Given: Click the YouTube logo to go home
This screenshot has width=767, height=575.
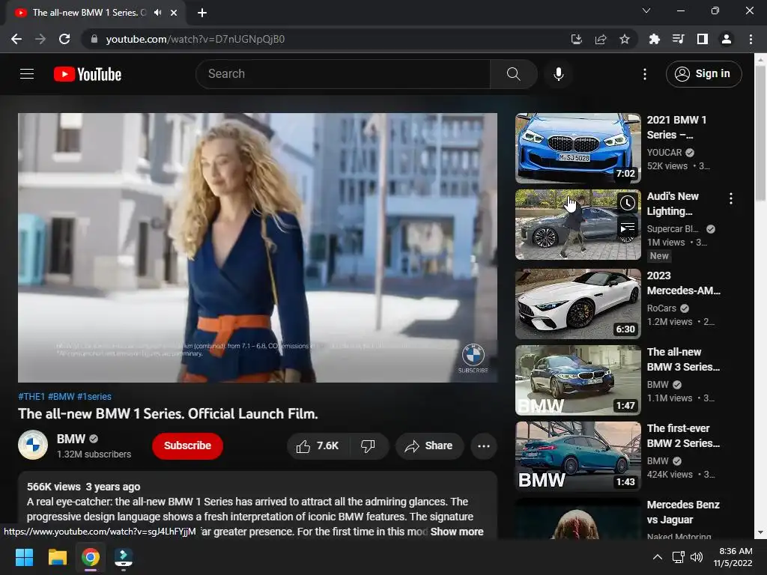Looking at the screenshot, I should click(x=88, y=74).
